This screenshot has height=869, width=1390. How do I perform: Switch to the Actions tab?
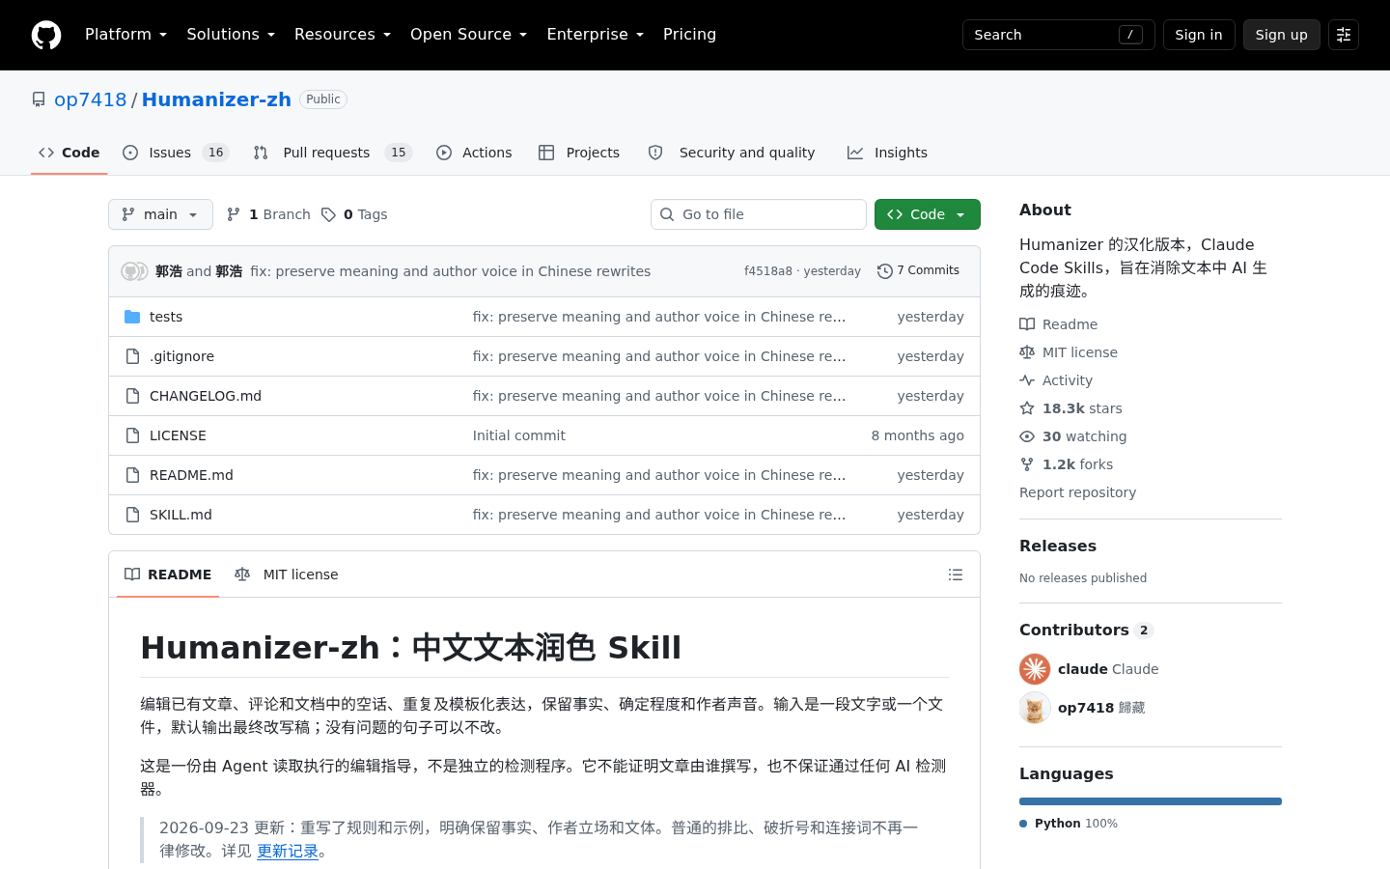[x=474, y=153]
